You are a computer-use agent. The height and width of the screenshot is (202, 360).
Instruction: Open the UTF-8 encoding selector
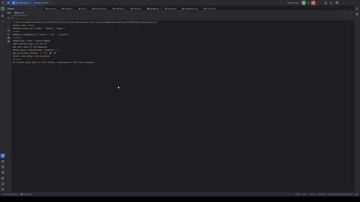coord(312,194)
